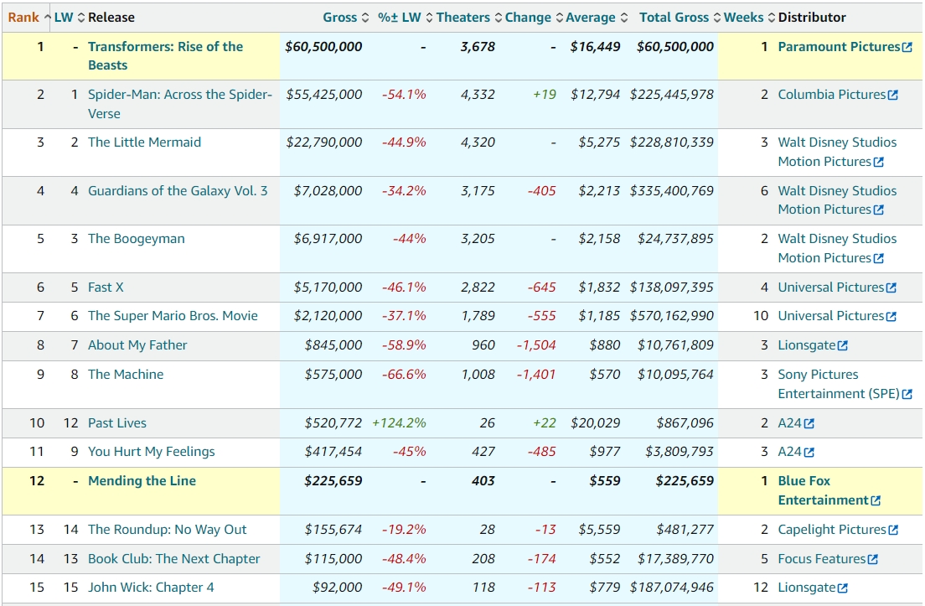Sort table by Rank column
This screenshot has width=925, height=606.
[x=28, y=18]
